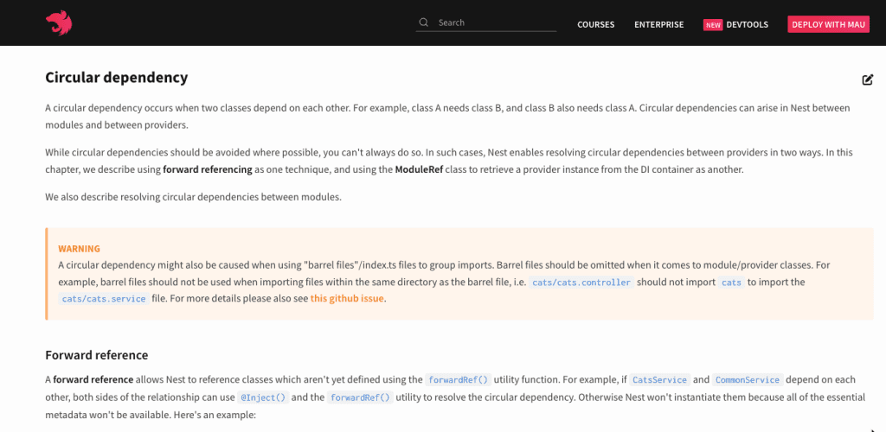Viewport: 886px width, 432px height.
Task: Click the edit page pencil icon
Action: (867, 79)
